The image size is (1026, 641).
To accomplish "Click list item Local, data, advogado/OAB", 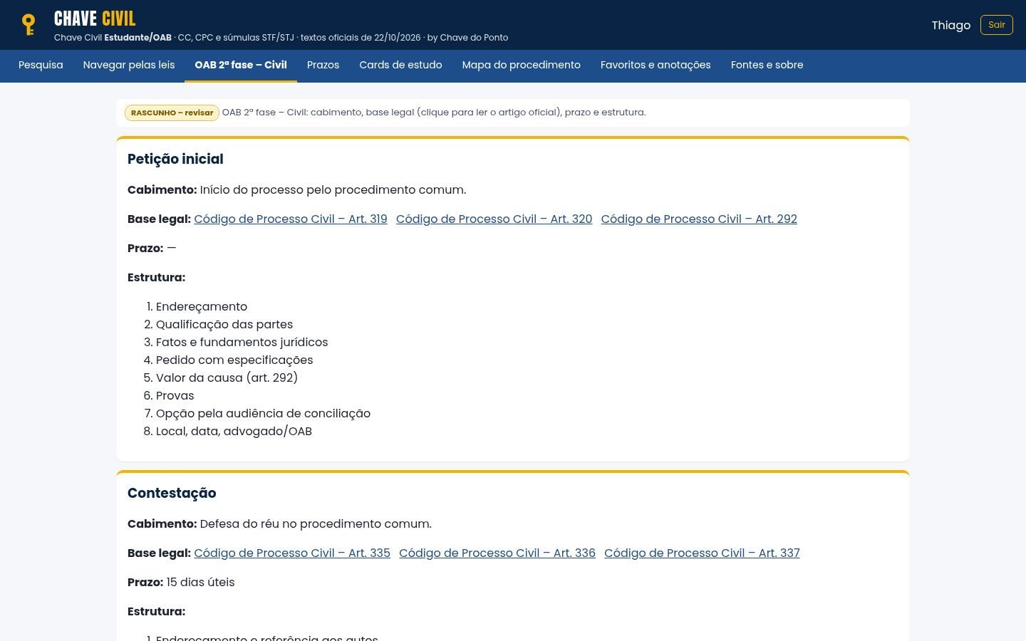I will 234,432.
